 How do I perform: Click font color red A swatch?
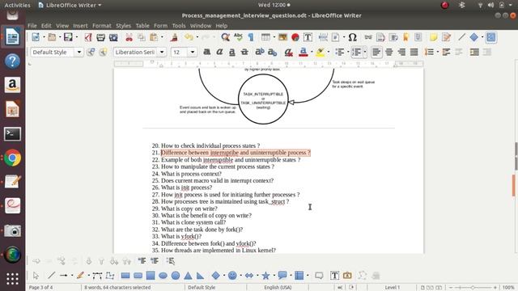[x=304, y=52]
